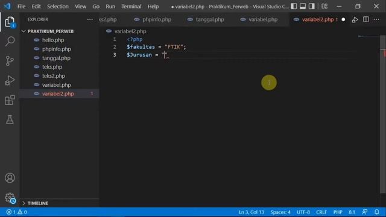Select PHP version 8.1 in status bar

pyautogui.click(x=352, y=212)
